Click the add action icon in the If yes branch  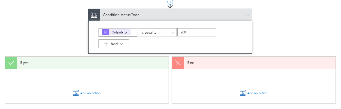click(76, 93)
